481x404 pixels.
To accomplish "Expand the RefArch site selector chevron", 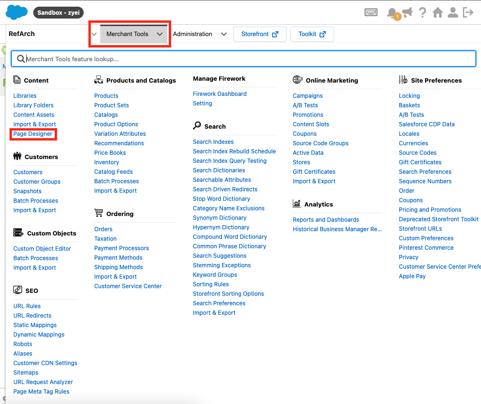I will [x=94, y=34].
